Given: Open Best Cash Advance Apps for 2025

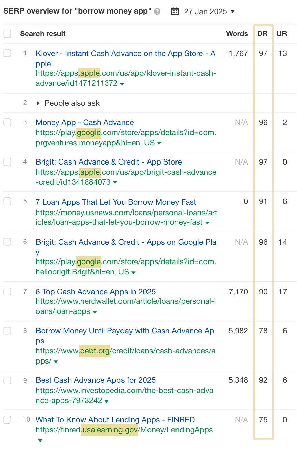Looking at the screenshot, I should (x=96, y=380).
